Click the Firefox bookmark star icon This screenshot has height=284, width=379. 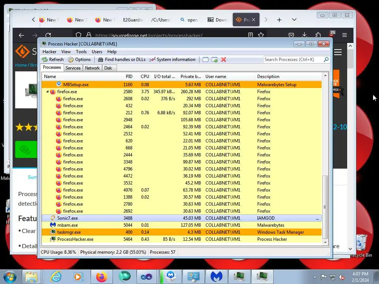click(261, 35)
